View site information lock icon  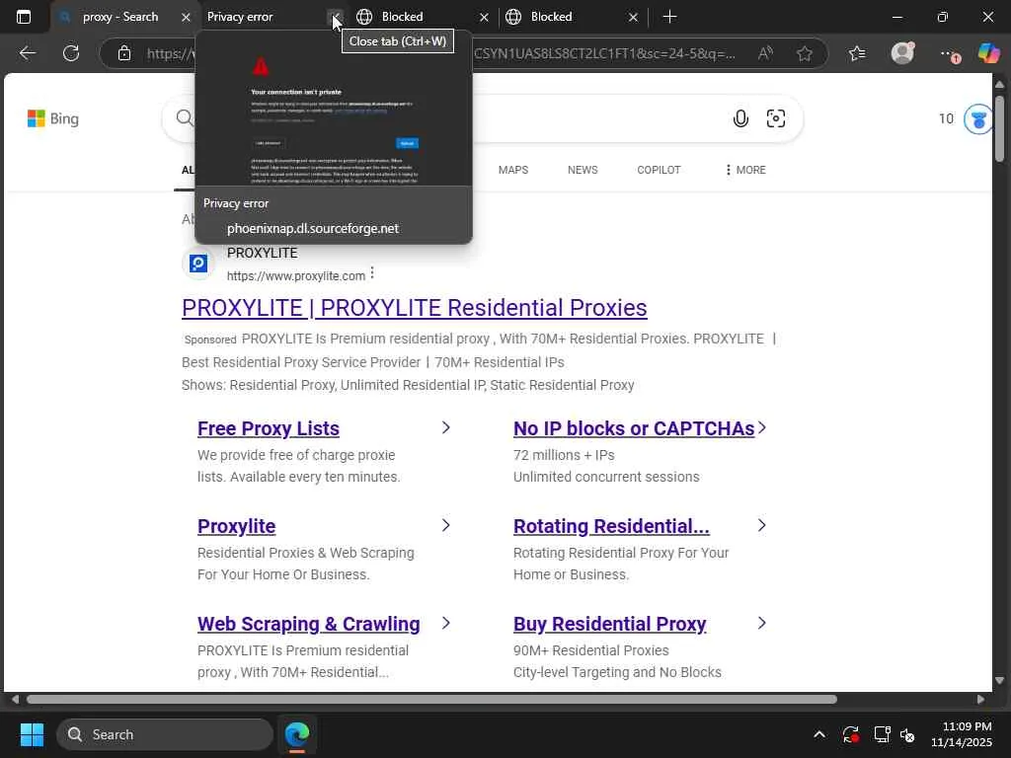coord(124,53)
